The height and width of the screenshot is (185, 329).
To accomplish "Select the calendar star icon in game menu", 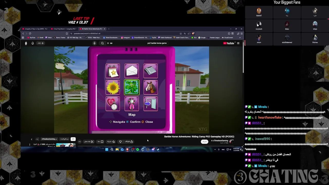I will (x=113, y=71).
